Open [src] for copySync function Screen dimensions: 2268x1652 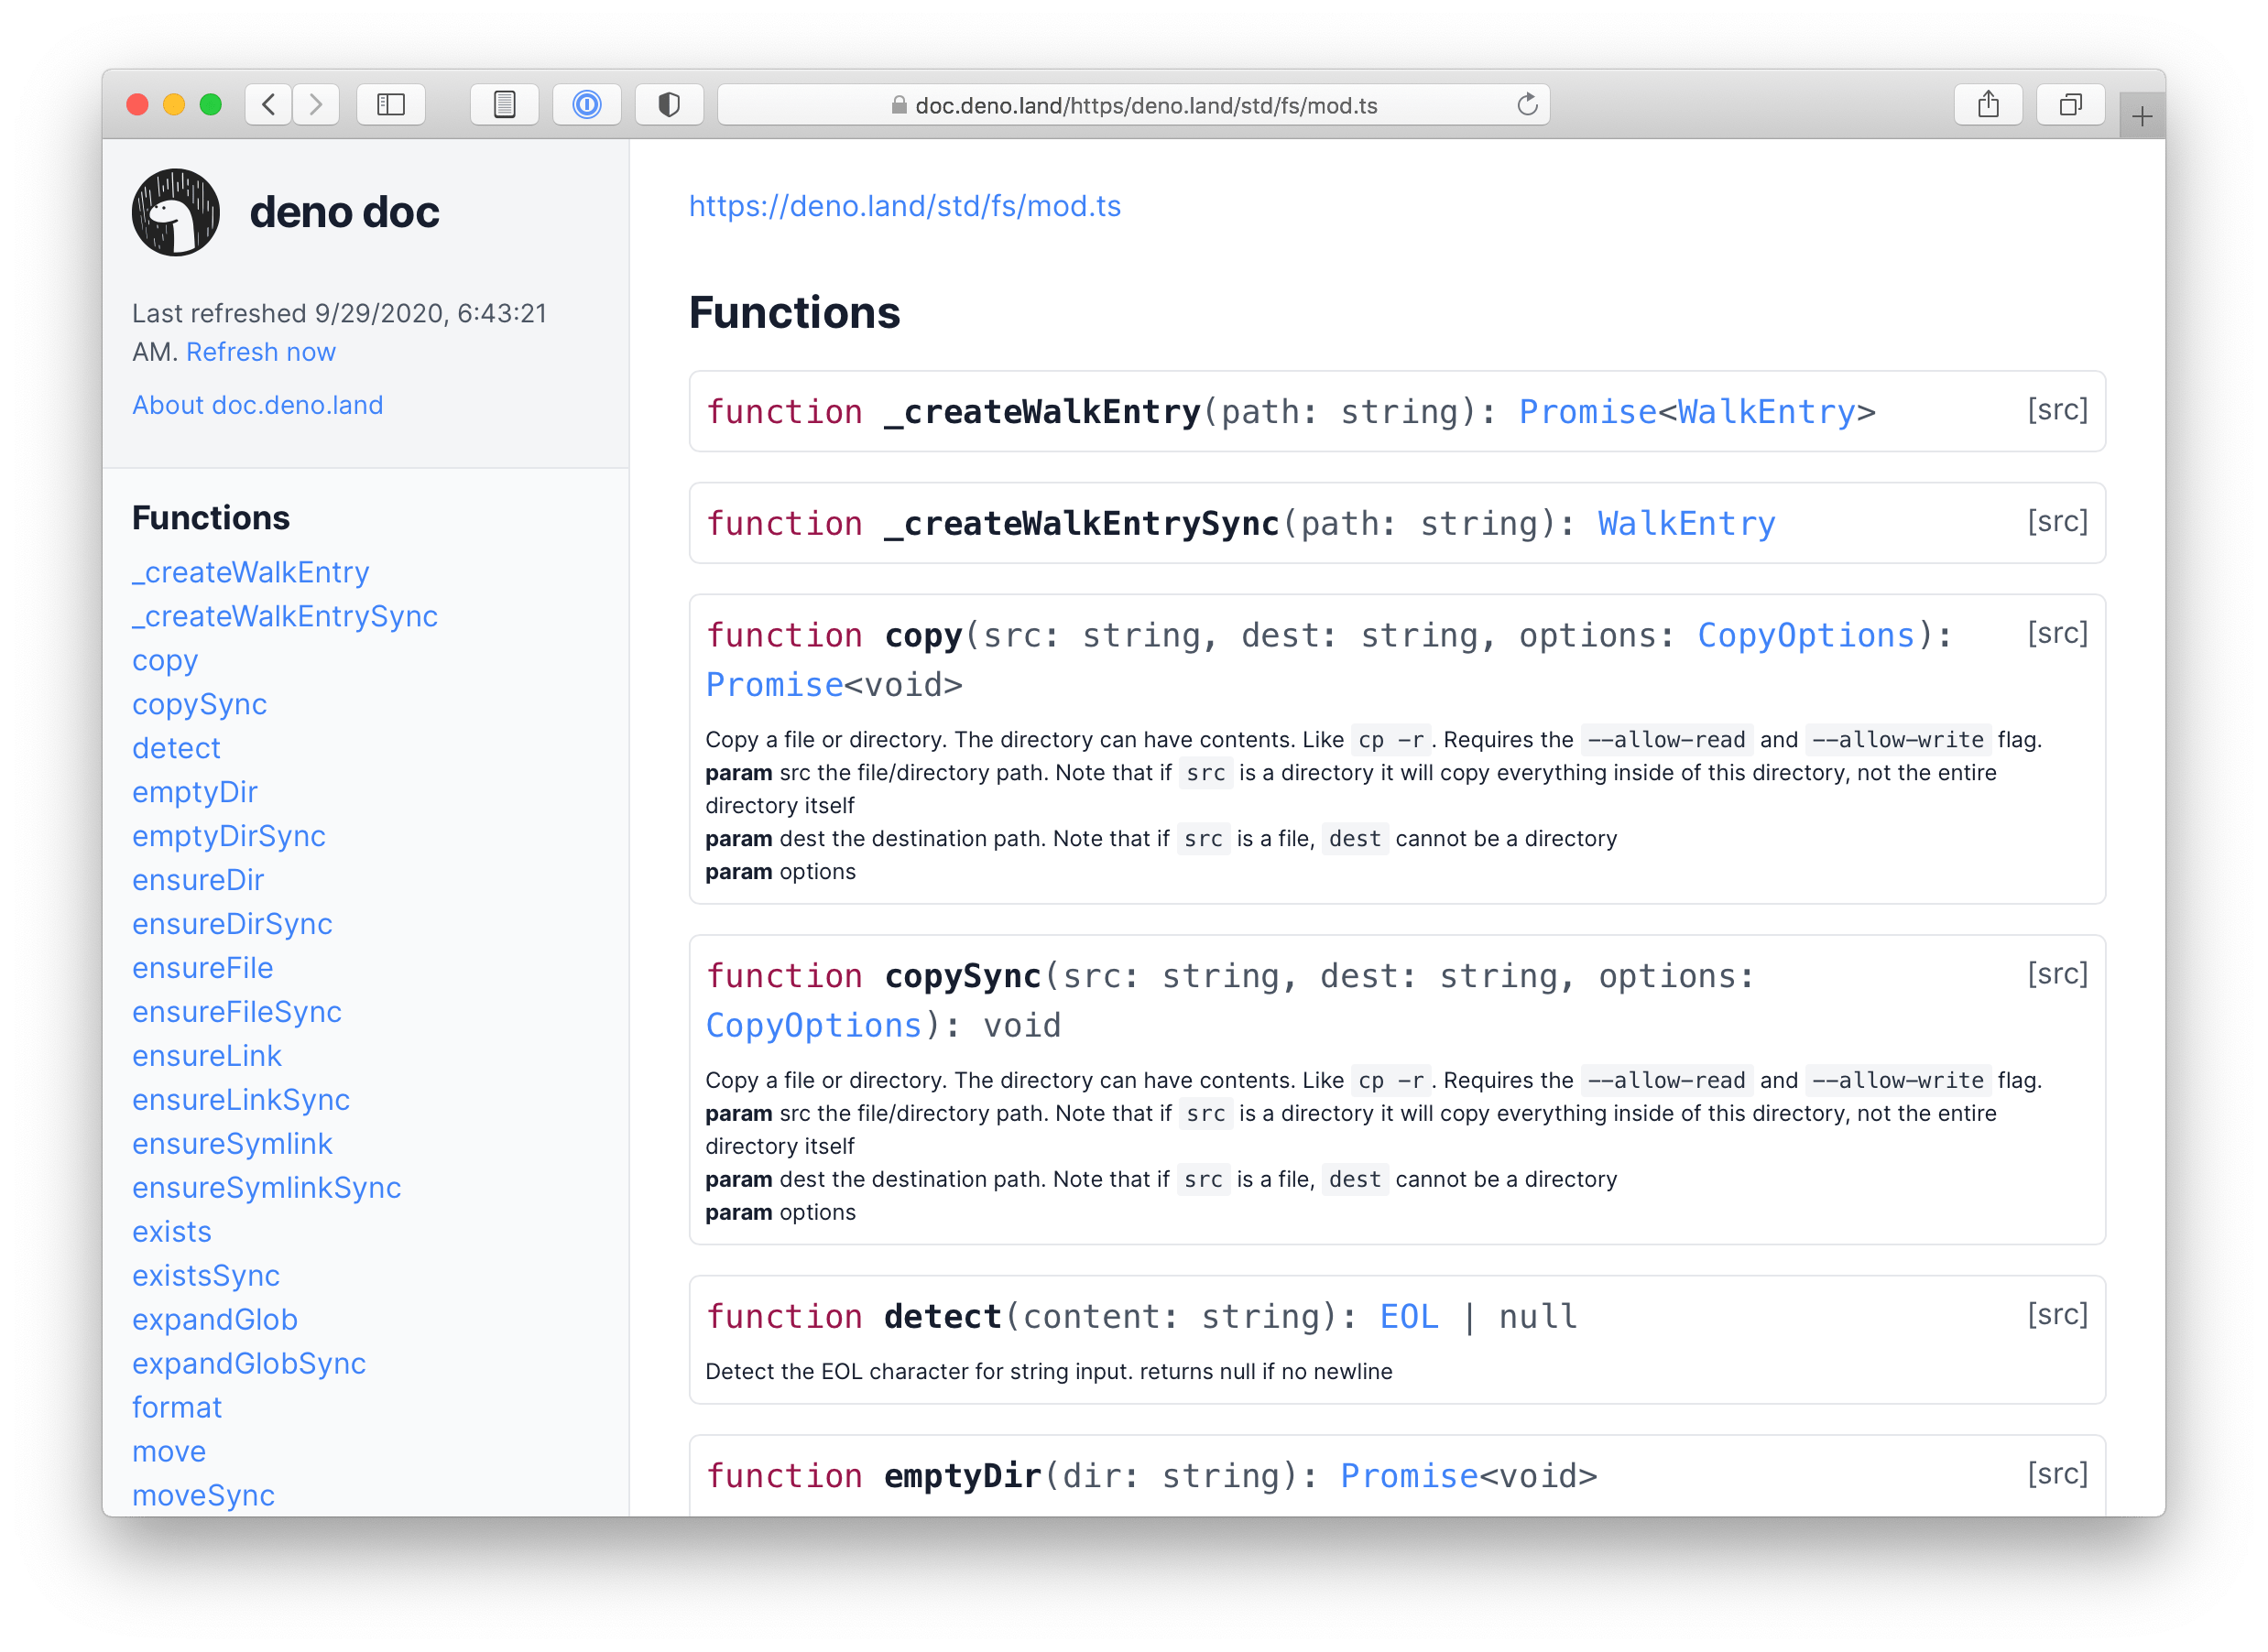coord(2057,974)
